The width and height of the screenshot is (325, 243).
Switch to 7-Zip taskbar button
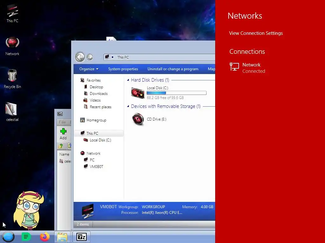pyautogui.click(x=82, y=237)
